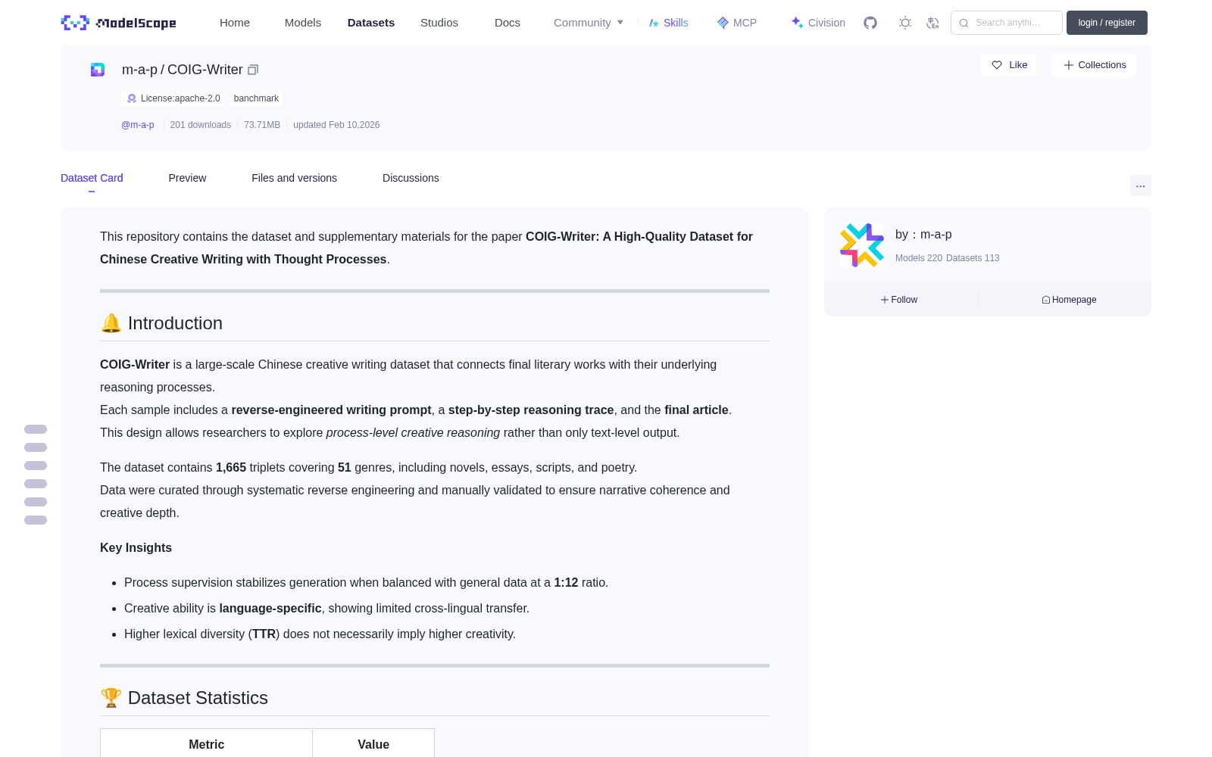Click 'Datasets 113' text

[973, 258]
